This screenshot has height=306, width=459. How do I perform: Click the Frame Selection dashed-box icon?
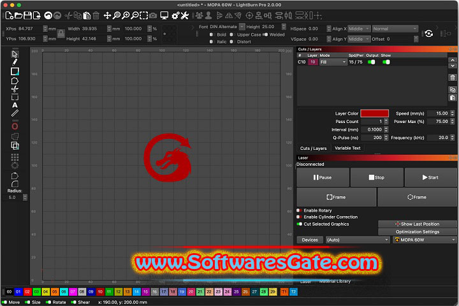coord(143,15)
